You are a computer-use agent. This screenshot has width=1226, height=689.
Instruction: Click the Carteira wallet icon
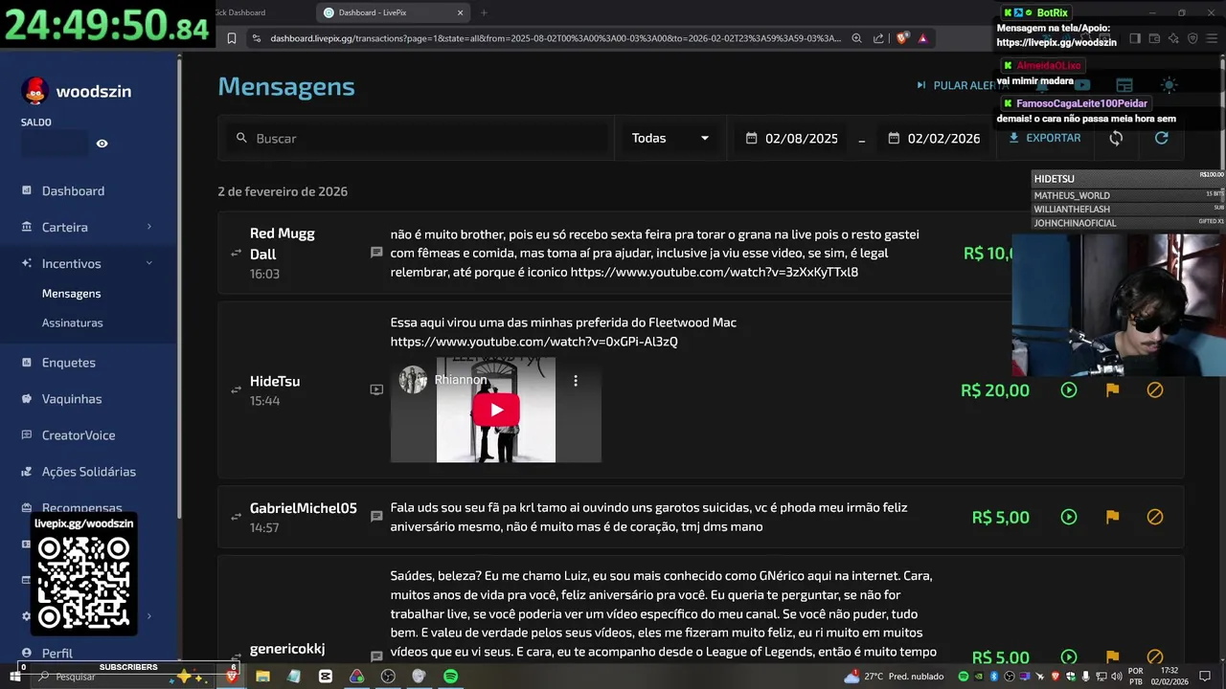click(x=27, y=227)
